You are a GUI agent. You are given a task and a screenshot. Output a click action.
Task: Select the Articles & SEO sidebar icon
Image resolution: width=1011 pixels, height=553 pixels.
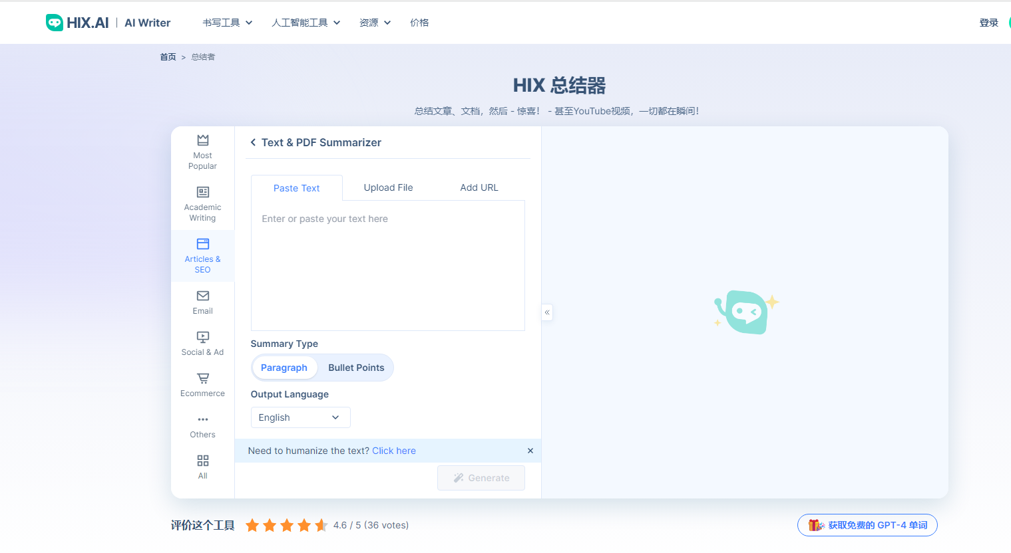pyautogui.click(x=203, y=244)
